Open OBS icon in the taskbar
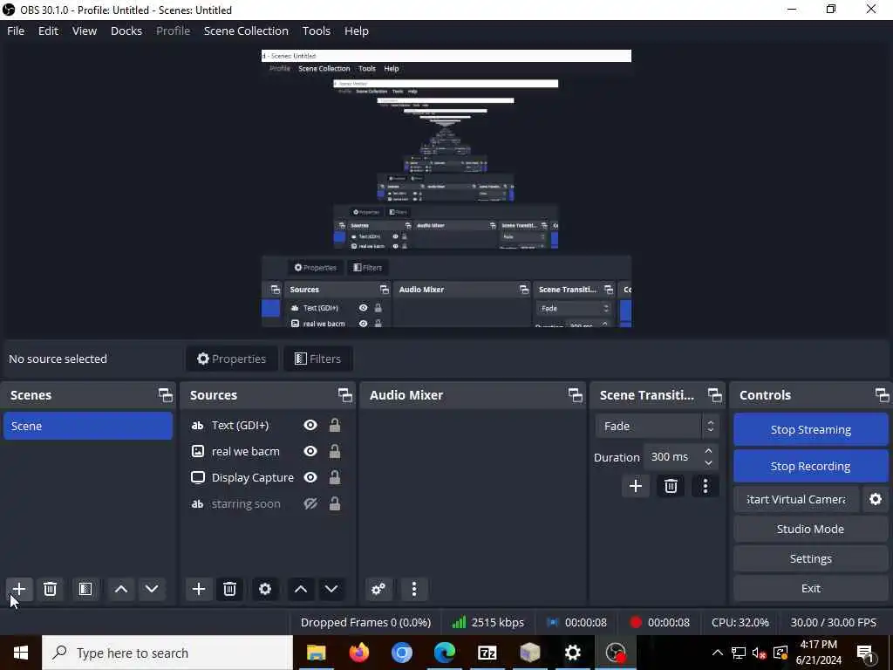Screen dimensions: 893x670 616,653
